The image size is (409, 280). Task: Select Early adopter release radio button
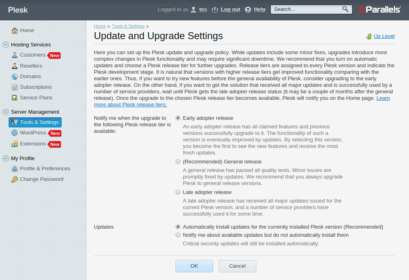[x=178, y=118]
